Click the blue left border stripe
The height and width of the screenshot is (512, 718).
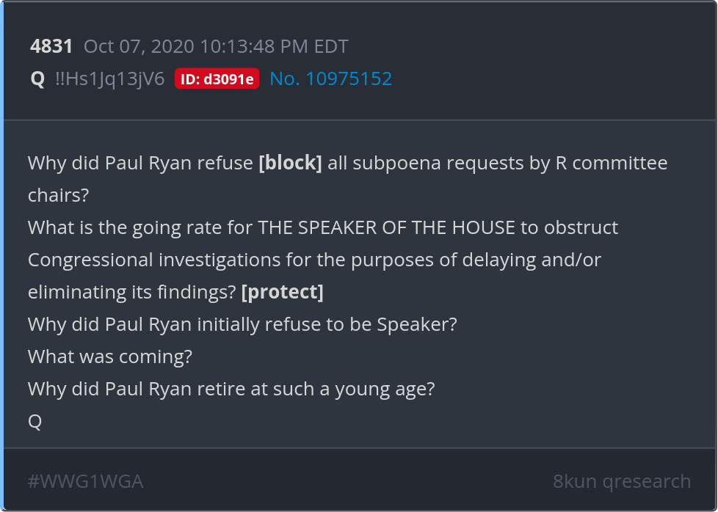[2, 257]
